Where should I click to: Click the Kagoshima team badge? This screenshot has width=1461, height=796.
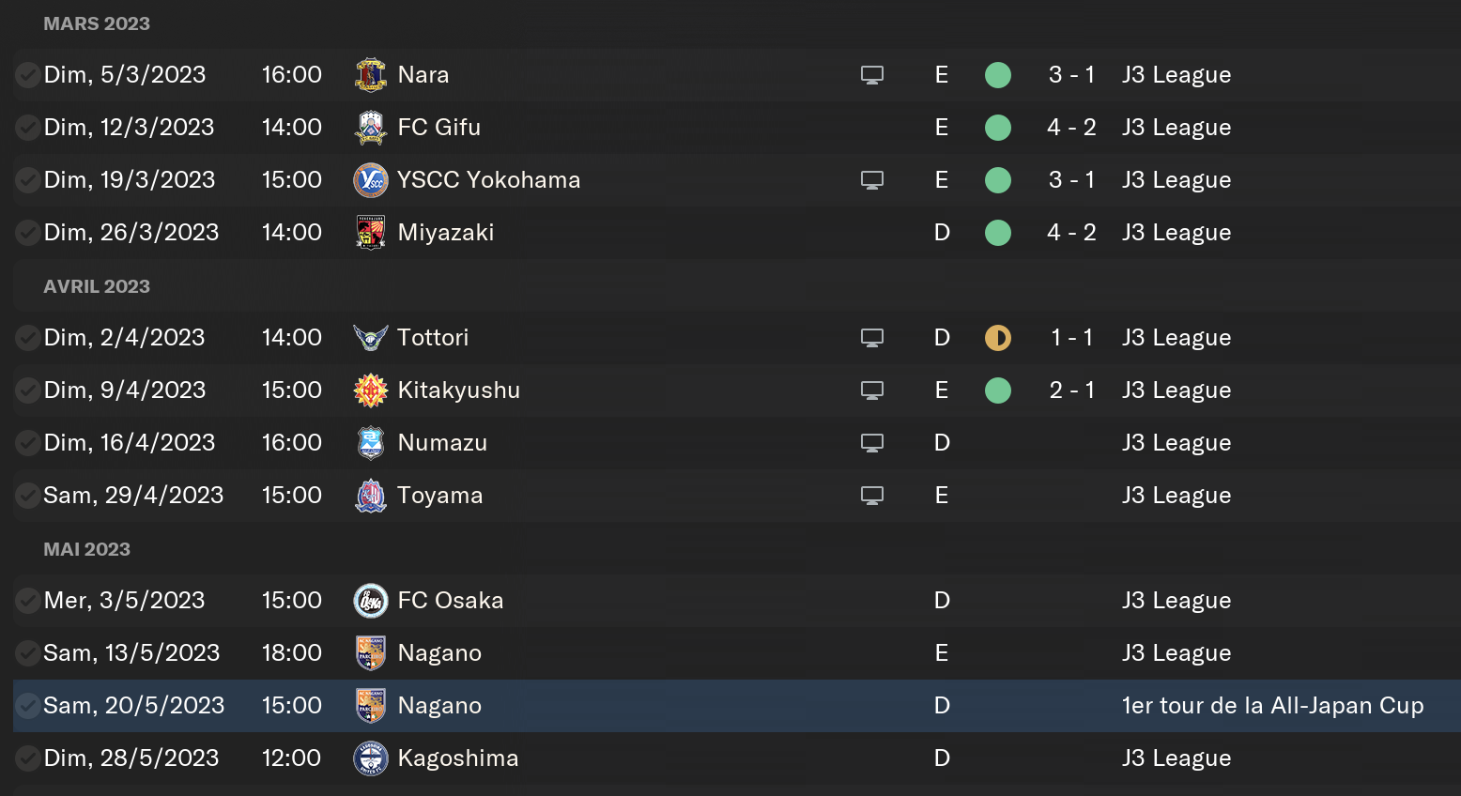click(x=371, y=758)
